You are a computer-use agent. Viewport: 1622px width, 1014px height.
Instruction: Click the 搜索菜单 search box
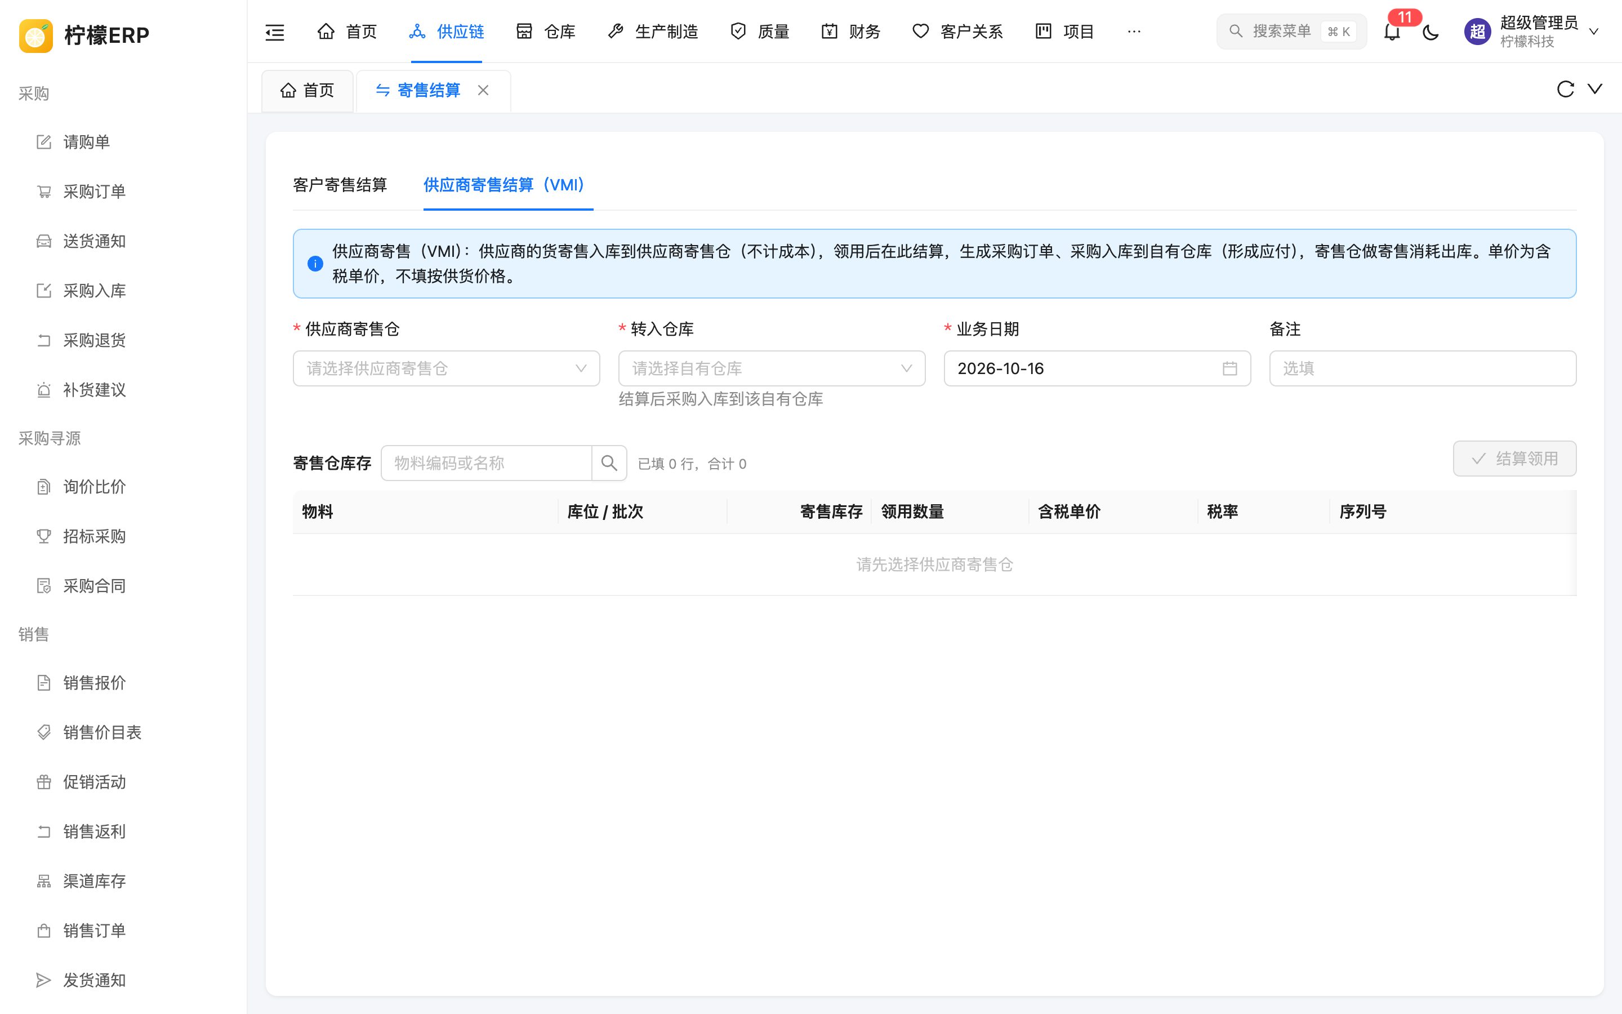click(x=1291, y=32)
